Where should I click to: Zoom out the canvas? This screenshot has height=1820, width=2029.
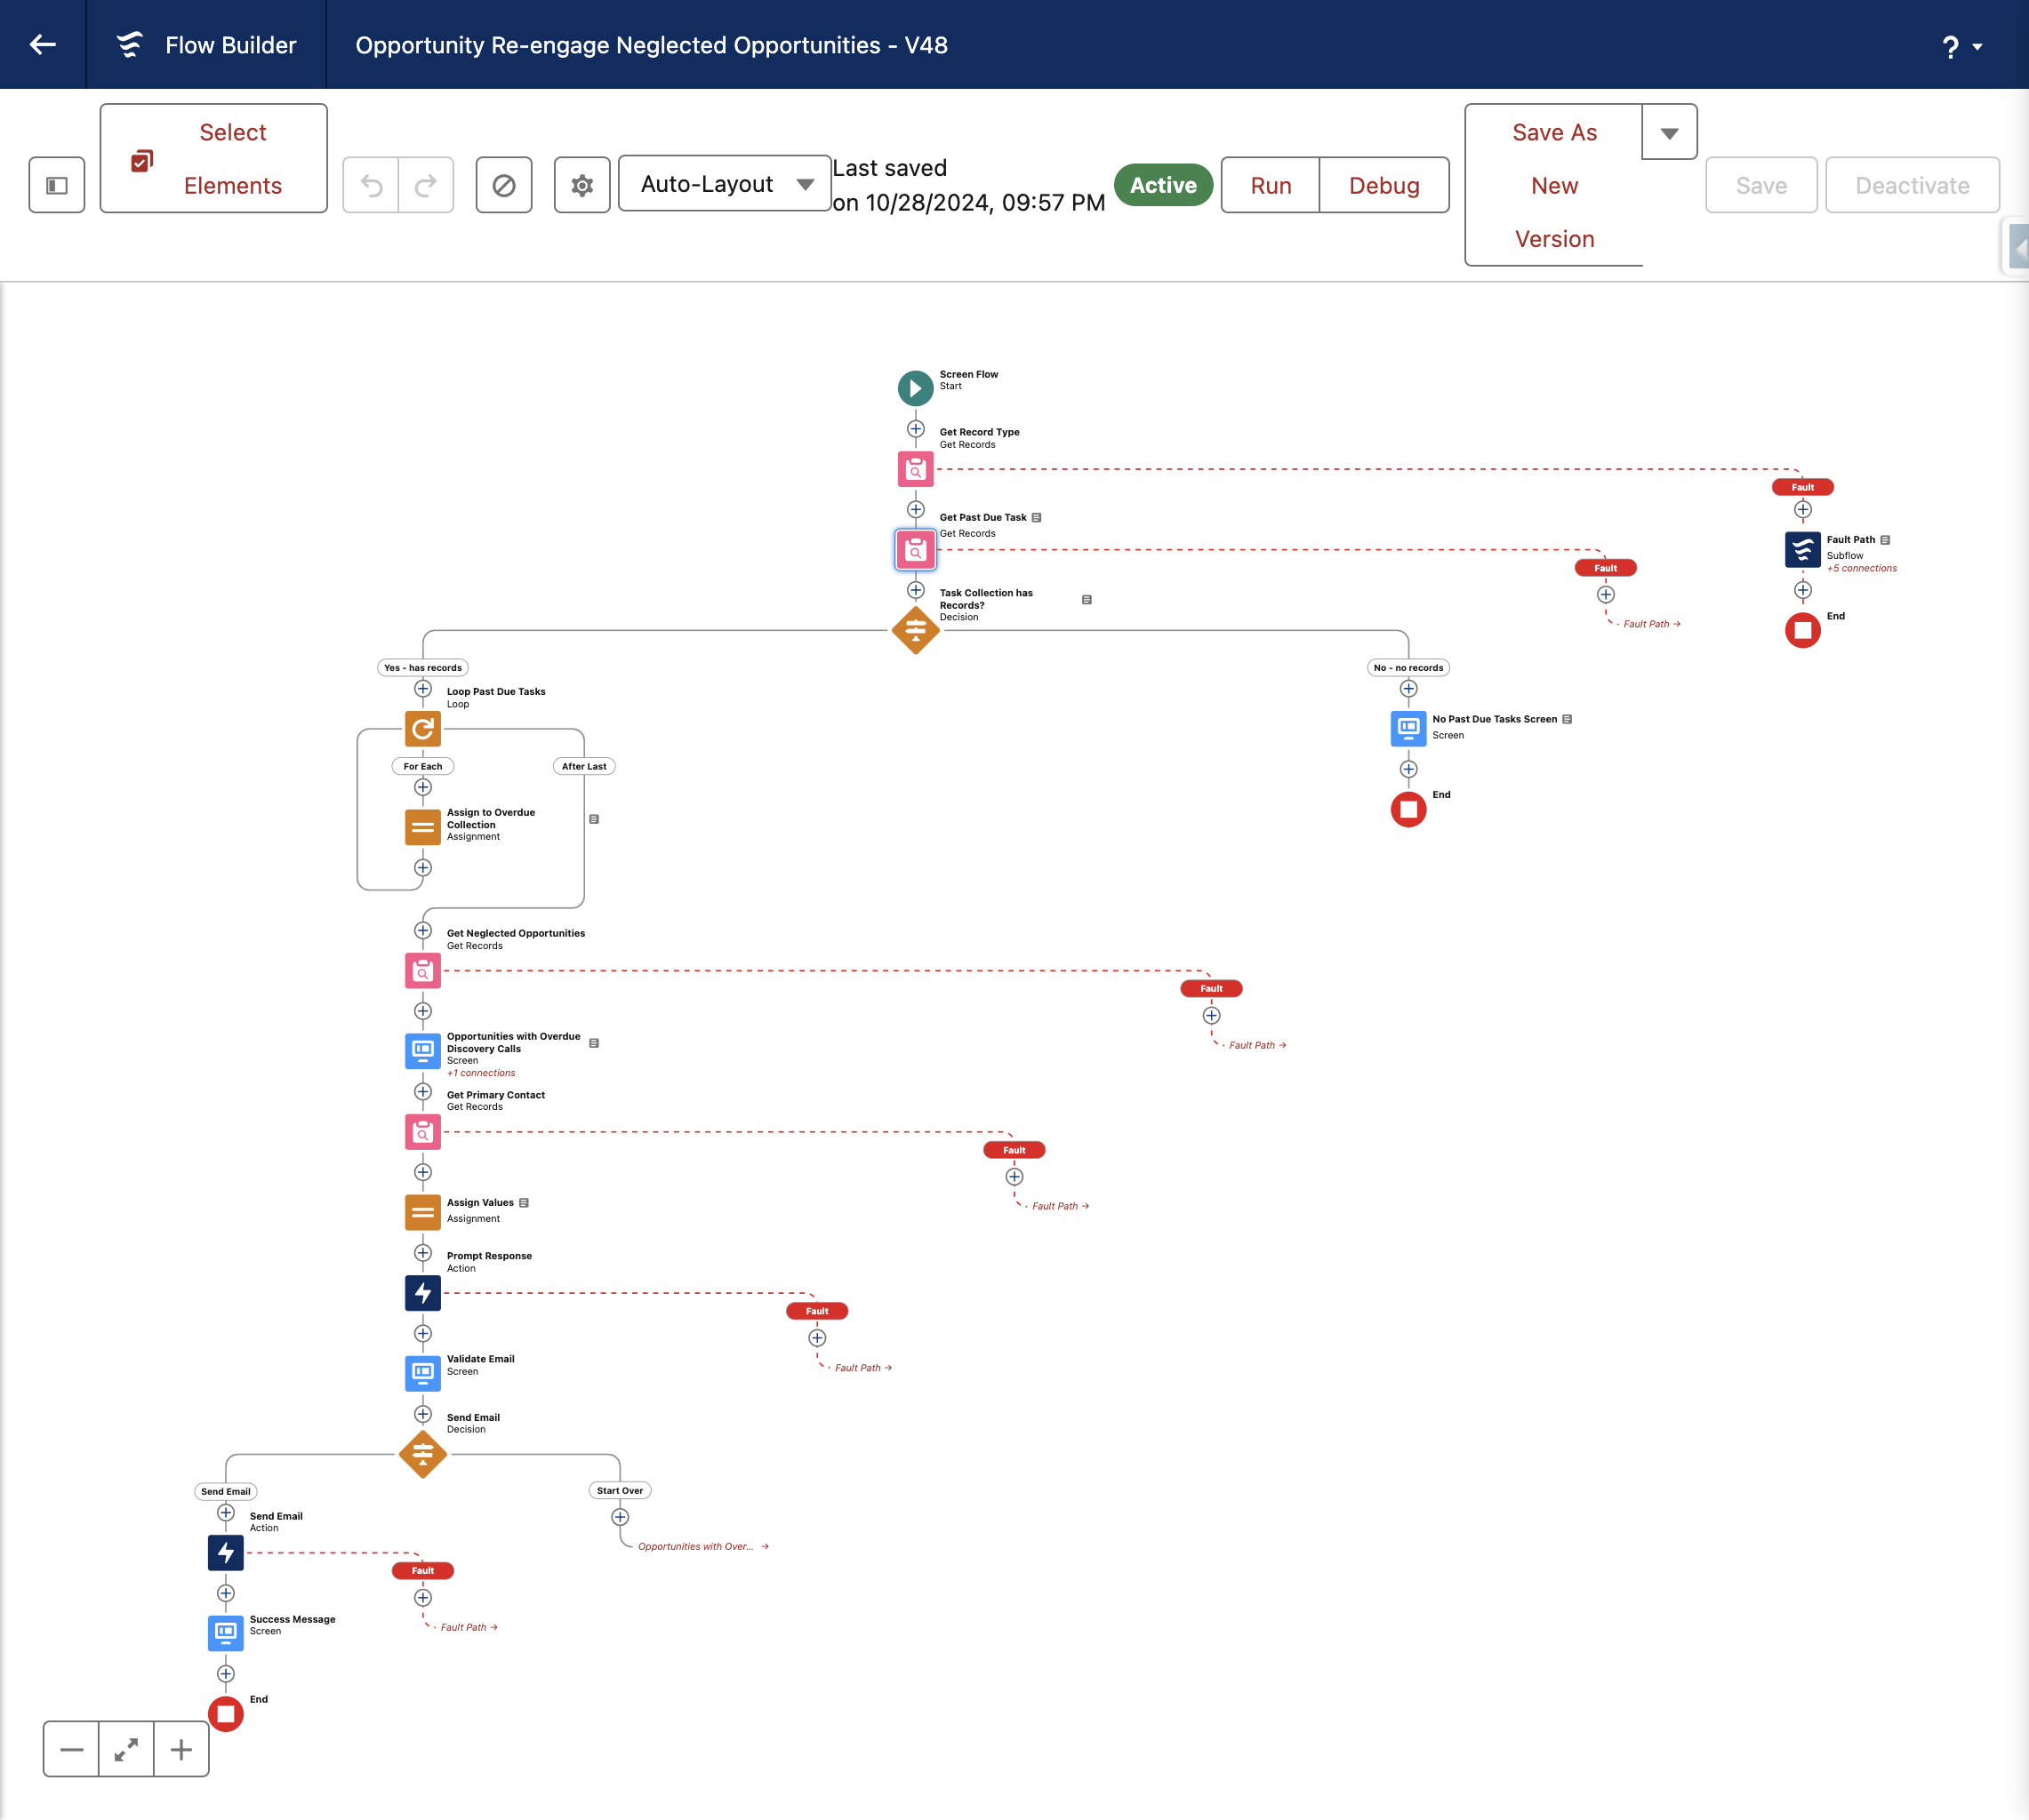[72, 1749]
